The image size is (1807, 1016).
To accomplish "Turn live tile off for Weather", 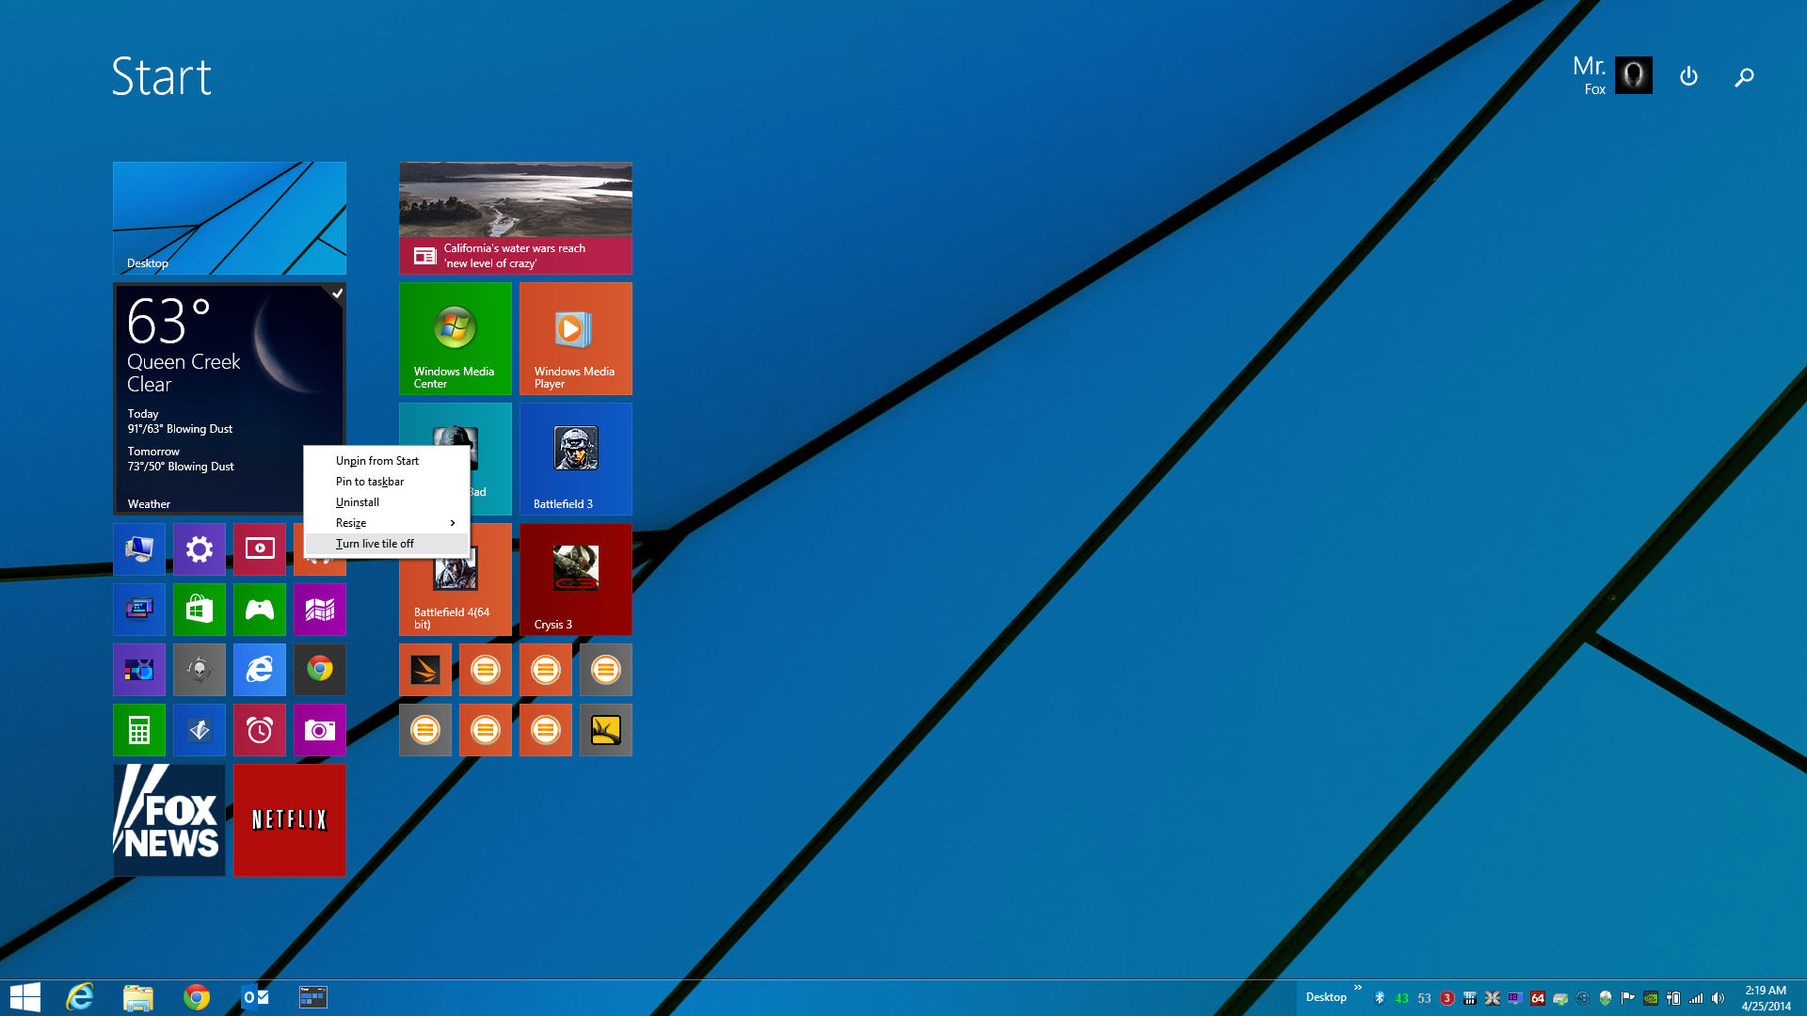I will pos(387,544).
